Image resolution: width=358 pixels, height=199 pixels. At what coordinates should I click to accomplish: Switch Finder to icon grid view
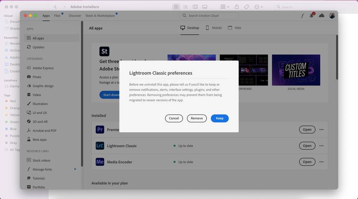click(176, 7)
